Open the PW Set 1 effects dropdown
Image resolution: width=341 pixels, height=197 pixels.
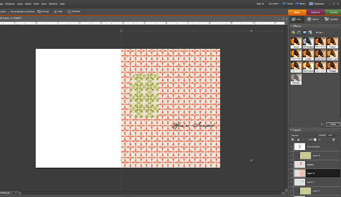coord(326,32)
